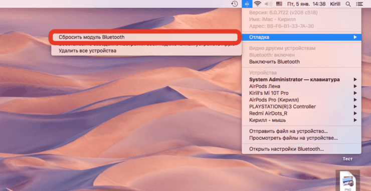Viewport: 371px width, 191px height.
Task: Select AirPods Pro (Кирилл) device
Action: pos(301,100)
